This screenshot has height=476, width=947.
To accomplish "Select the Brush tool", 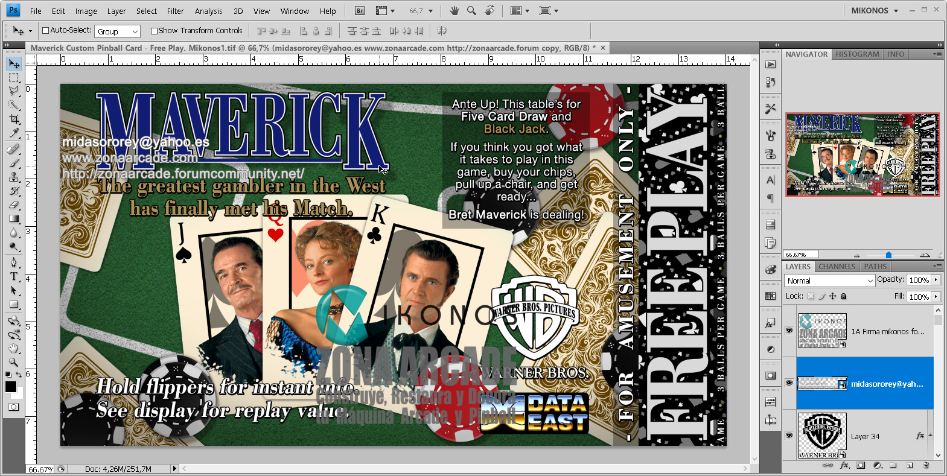I will coord(13,163).
